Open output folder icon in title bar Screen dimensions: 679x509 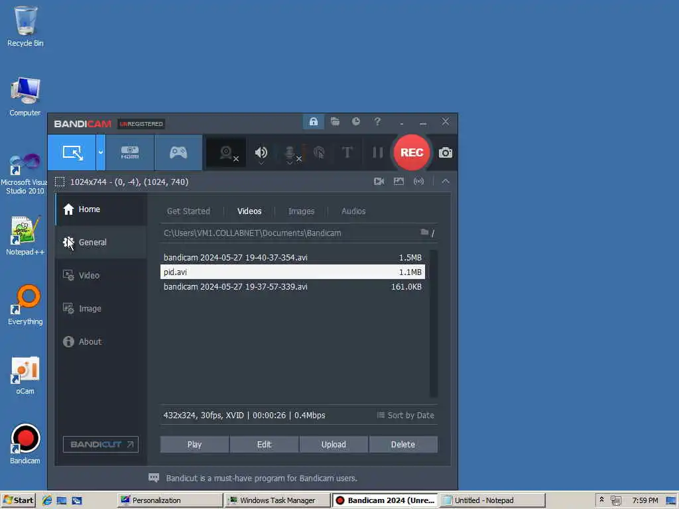(x=335, y=122)
